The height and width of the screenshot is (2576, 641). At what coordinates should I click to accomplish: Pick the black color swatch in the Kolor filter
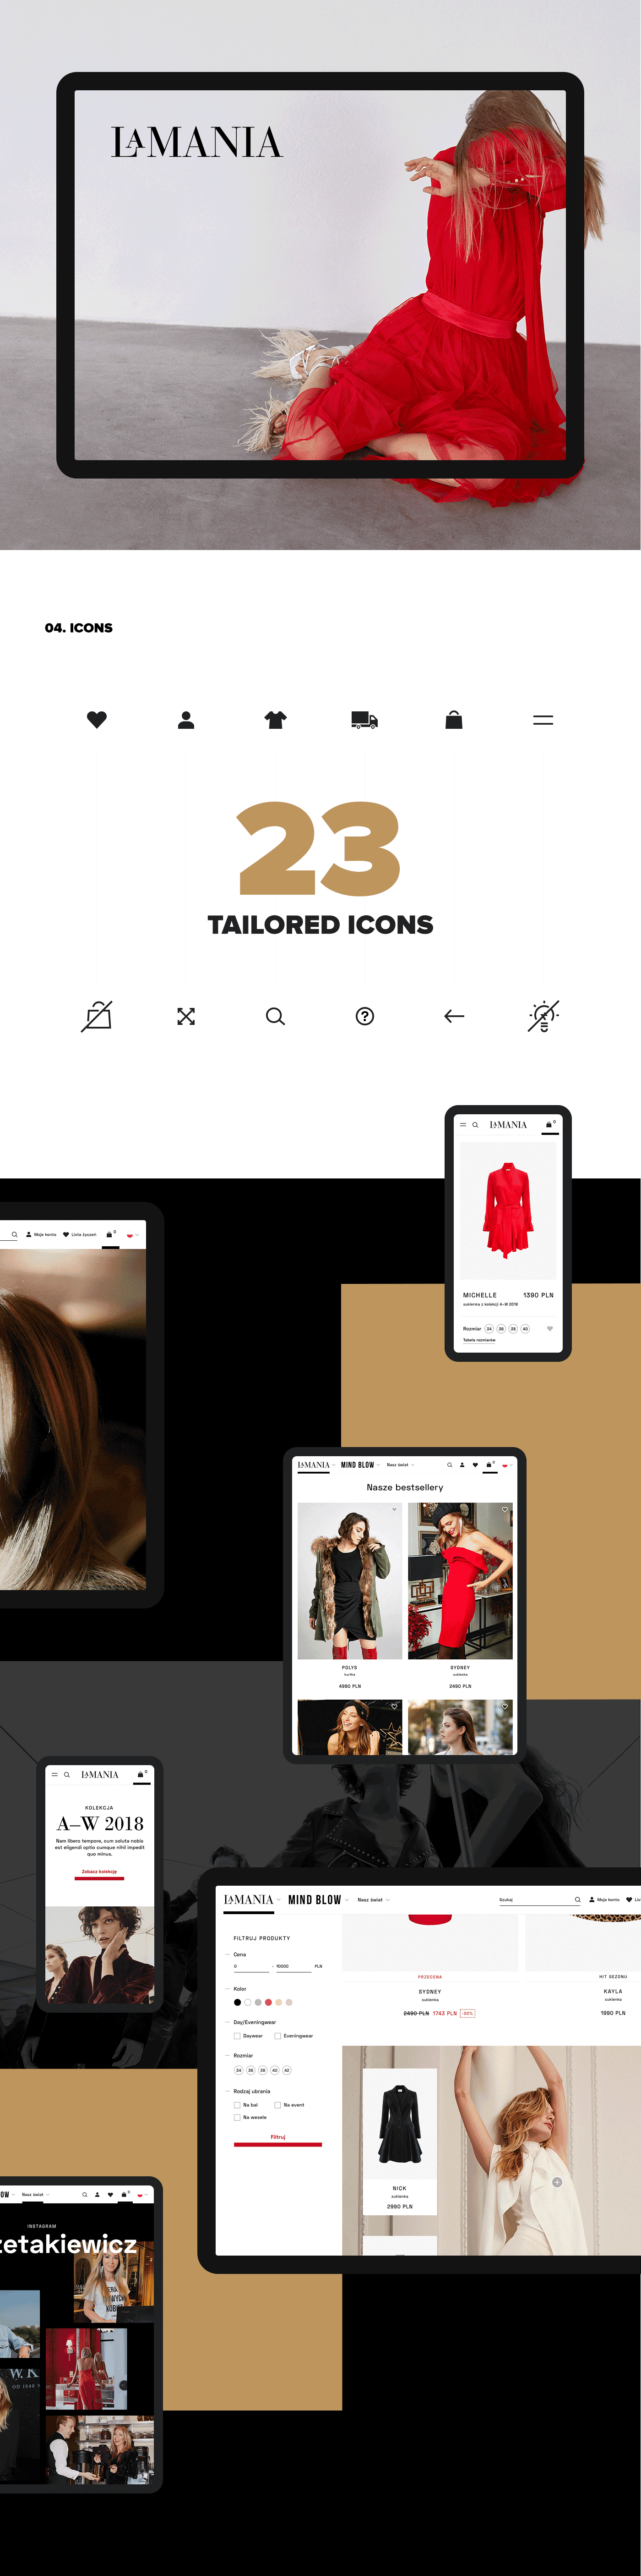[x=237, y=2002]
